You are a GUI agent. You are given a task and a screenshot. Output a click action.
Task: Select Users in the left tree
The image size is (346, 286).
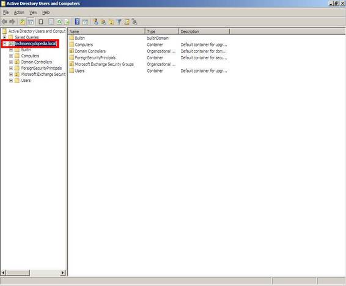pos(26,81)
